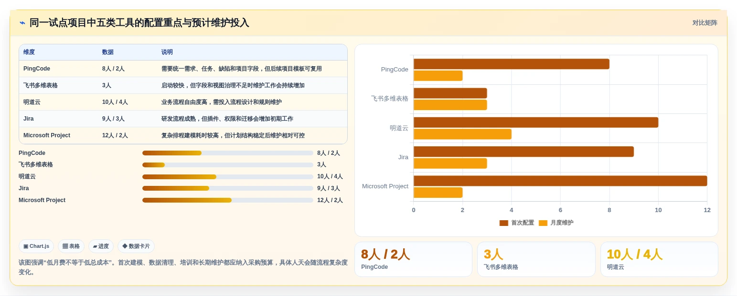Click PingCode light-orange 月度维护 chart bar

click(438, 76)
